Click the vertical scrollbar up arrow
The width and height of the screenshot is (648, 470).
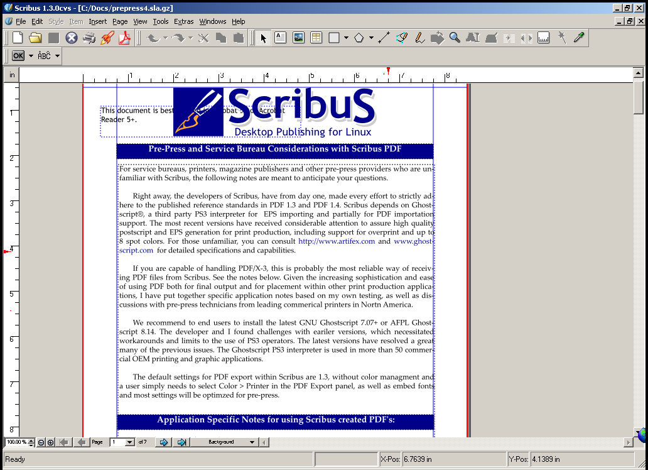[x=638, y=73]
